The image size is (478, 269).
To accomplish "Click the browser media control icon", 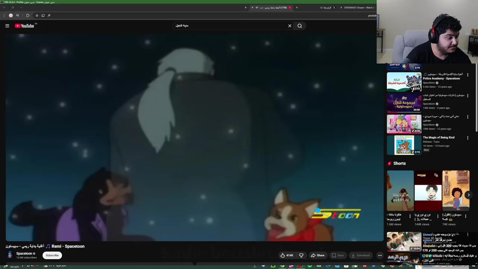I will [x=18, y=15].
